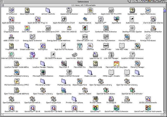The image size is (167, 117).
Task: Select the Printer Share icon
Action: [x=96, y=99]
